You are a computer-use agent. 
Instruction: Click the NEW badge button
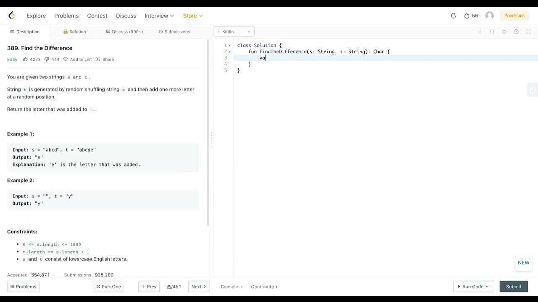click(x=523, y=263)
